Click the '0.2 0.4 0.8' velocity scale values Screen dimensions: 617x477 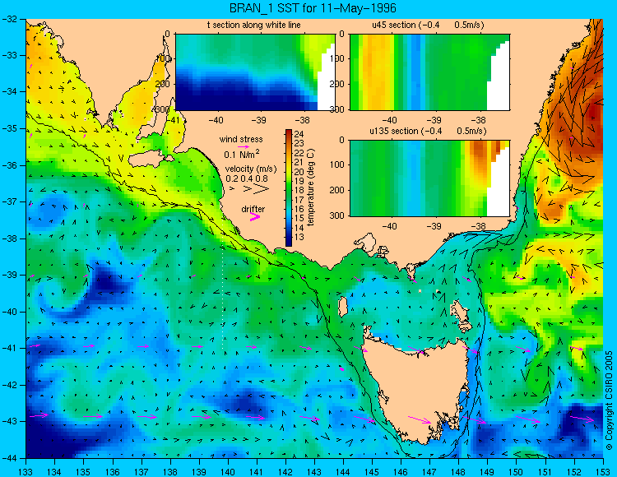pos(247,178)
